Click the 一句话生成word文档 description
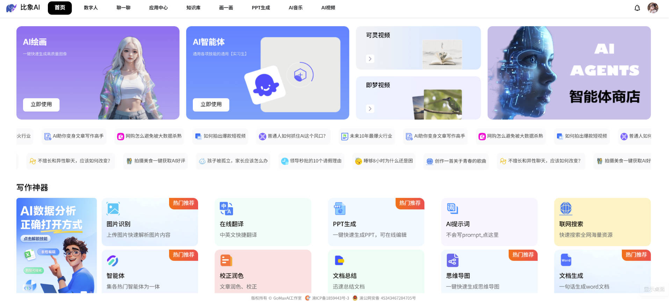The image size is (669, 301). point(584,287)
